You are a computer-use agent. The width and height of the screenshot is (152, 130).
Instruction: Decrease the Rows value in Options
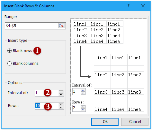click(x=61, y=107)
